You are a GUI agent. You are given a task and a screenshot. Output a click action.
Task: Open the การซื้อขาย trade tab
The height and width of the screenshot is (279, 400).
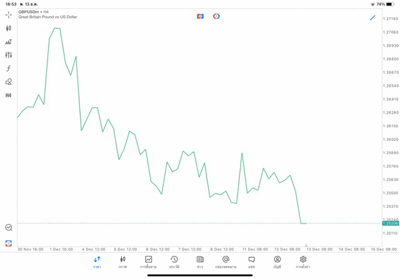point(149,262)
